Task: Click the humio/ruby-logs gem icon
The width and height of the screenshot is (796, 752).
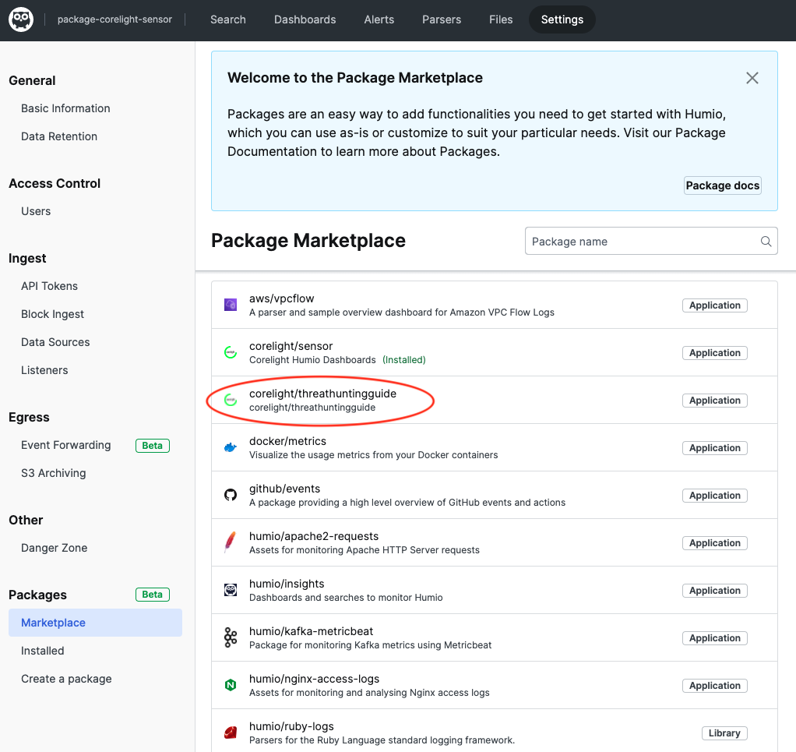Action: point(231,733)
